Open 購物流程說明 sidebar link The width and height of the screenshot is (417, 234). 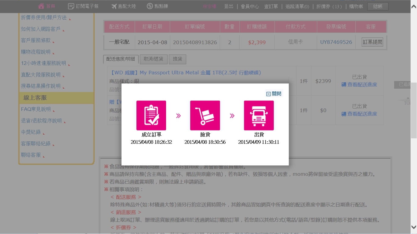pyautogui.click(x=36, y=52)
